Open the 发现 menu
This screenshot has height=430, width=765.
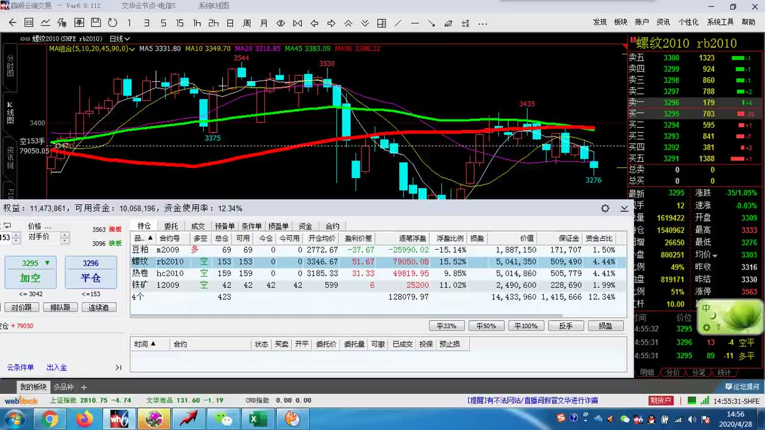600,22
